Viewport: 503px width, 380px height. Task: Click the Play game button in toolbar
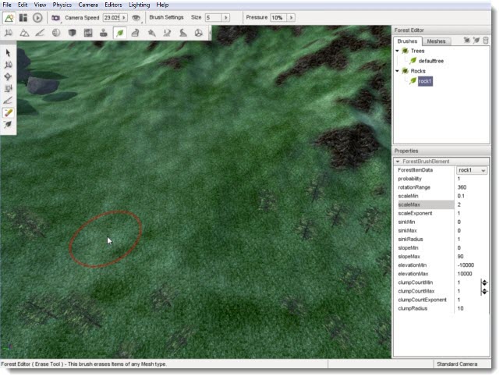(37, 17)
